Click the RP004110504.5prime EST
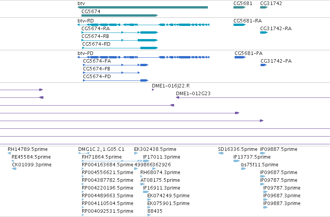This screenshot has width=330, height=217. click(83, 208)
